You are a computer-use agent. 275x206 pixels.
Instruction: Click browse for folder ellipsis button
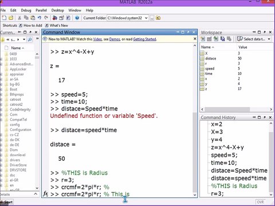pos(152,18)
